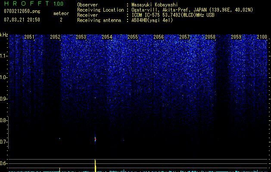Click the HROFFT 1.0.0 title text
The height and width of the screenshot is (172, 271).
coord(34,3)
